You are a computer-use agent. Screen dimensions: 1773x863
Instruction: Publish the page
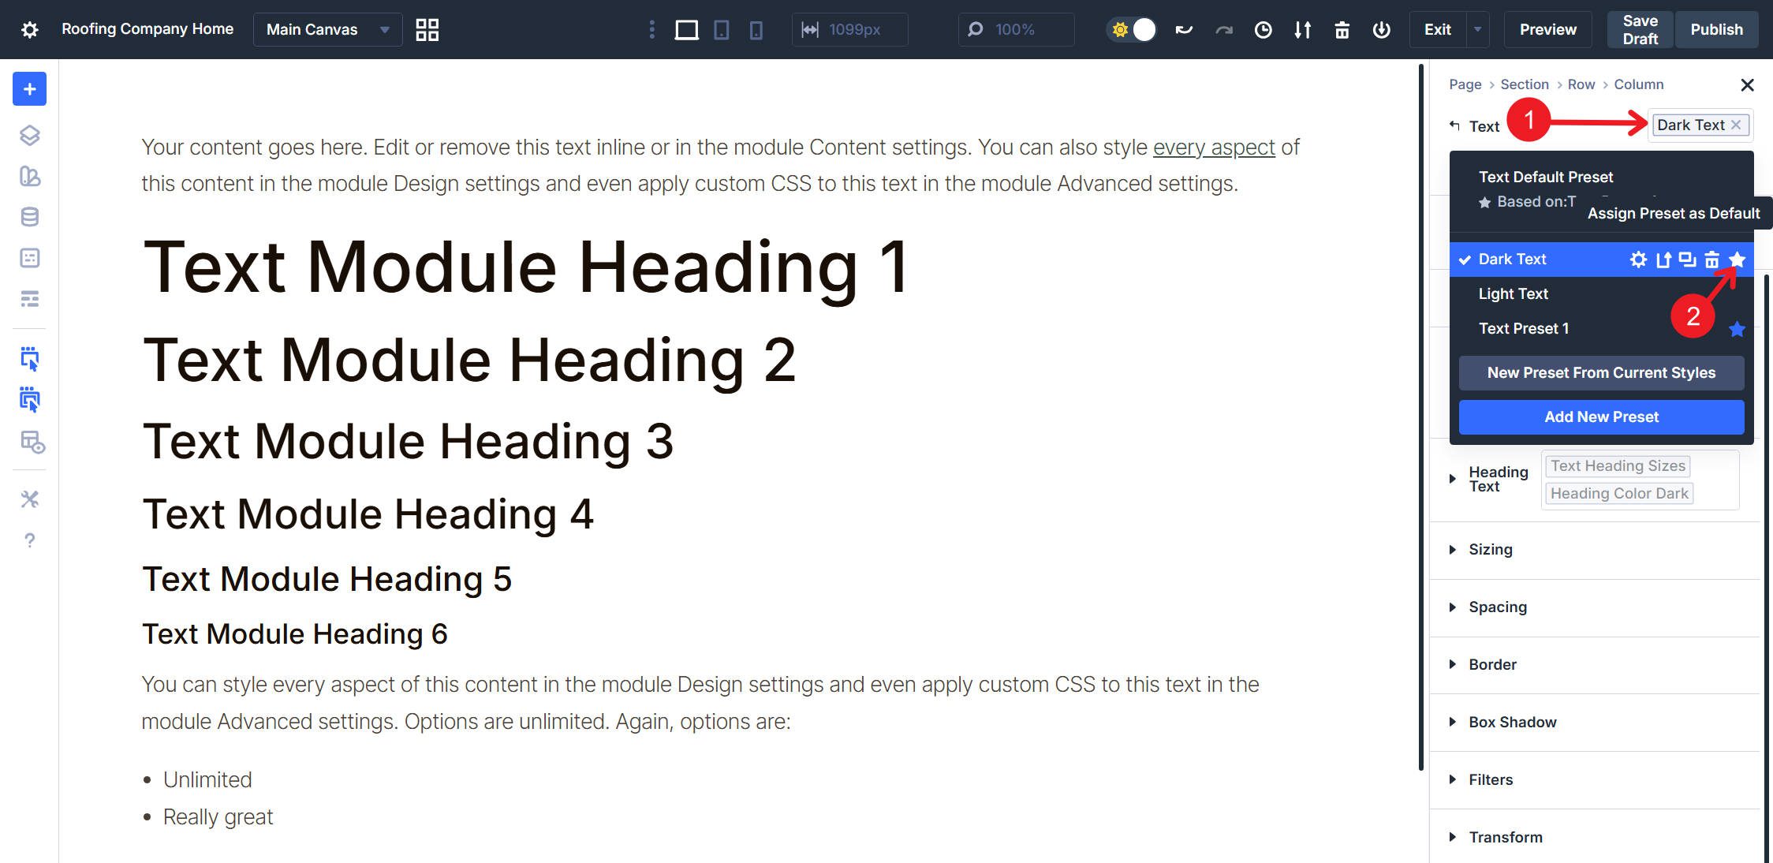(x=1717, y=29)
